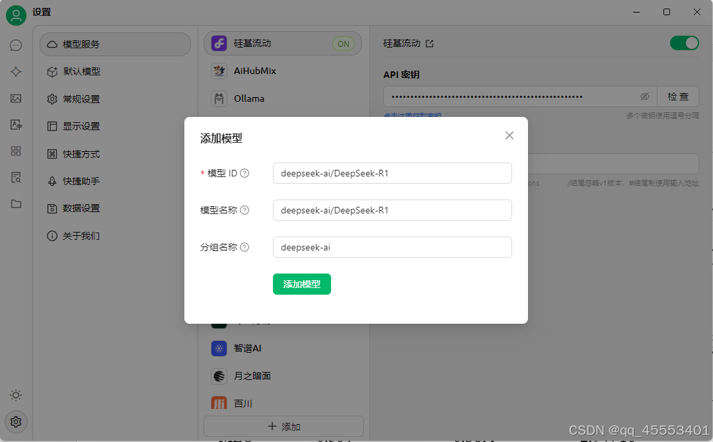
Task: Click the 检查 API key button
Action: [x=678, y=96]
